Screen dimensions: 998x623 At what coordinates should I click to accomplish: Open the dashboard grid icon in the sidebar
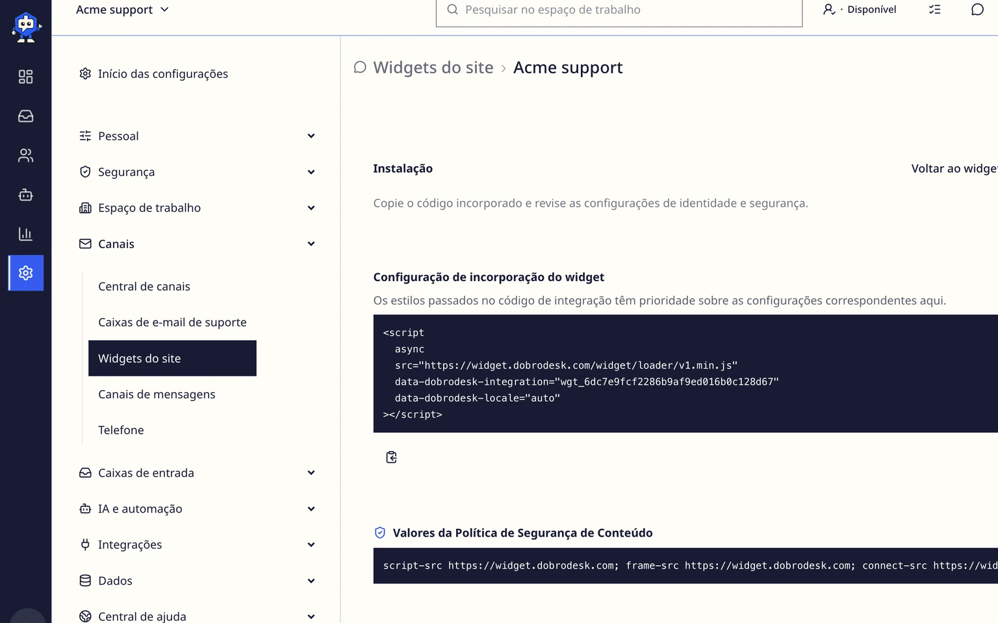coord(25,77)
